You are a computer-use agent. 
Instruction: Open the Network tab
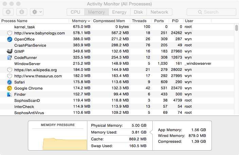click(x=159, y=12)
